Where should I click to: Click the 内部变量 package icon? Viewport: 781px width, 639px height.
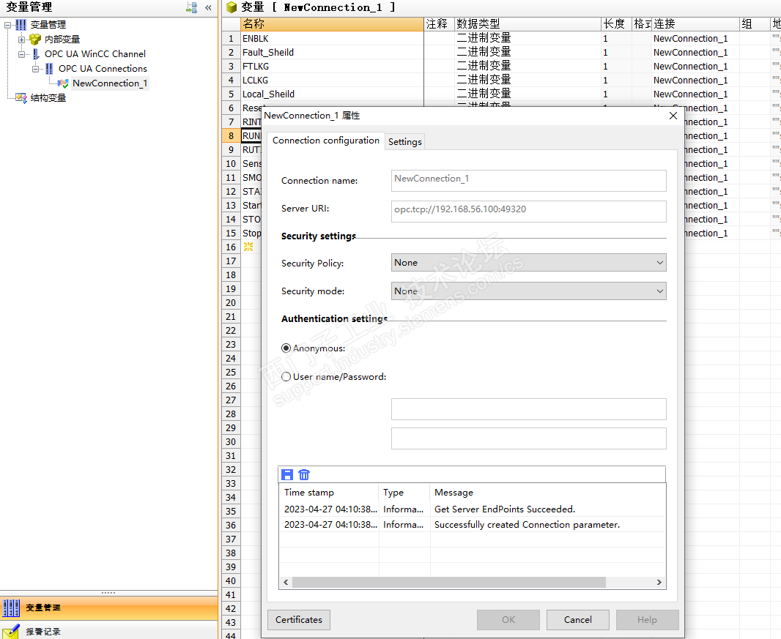(35, 39)
